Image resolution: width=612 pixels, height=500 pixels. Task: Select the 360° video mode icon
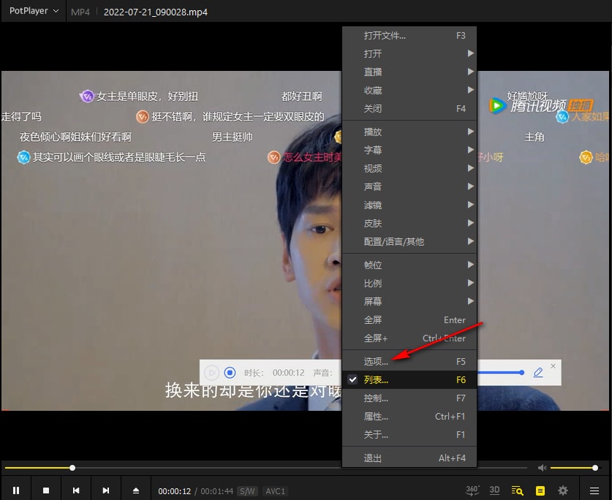472,490
